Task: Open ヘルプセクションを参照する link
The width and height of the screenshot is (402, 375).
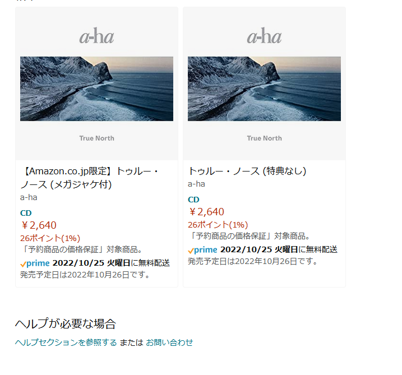Action: click(66, 342)
